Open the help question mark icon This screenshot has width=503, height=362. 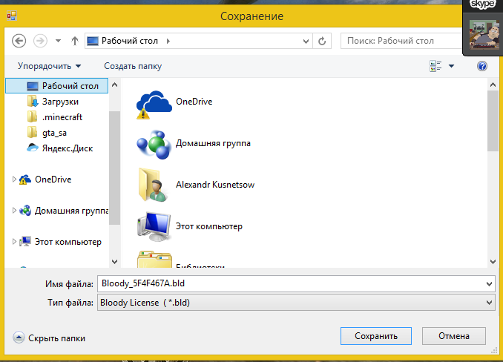tap(481, 67)
